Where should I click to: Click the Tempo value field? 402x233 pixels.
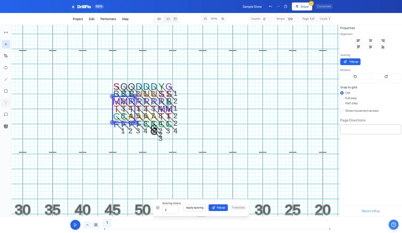[x=292, y=19]
